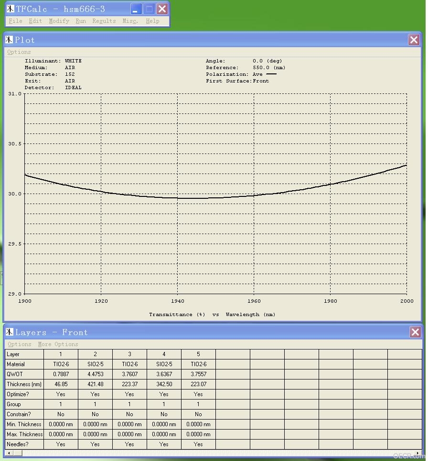Open Options menu in the Plot window

pos(19,52)
